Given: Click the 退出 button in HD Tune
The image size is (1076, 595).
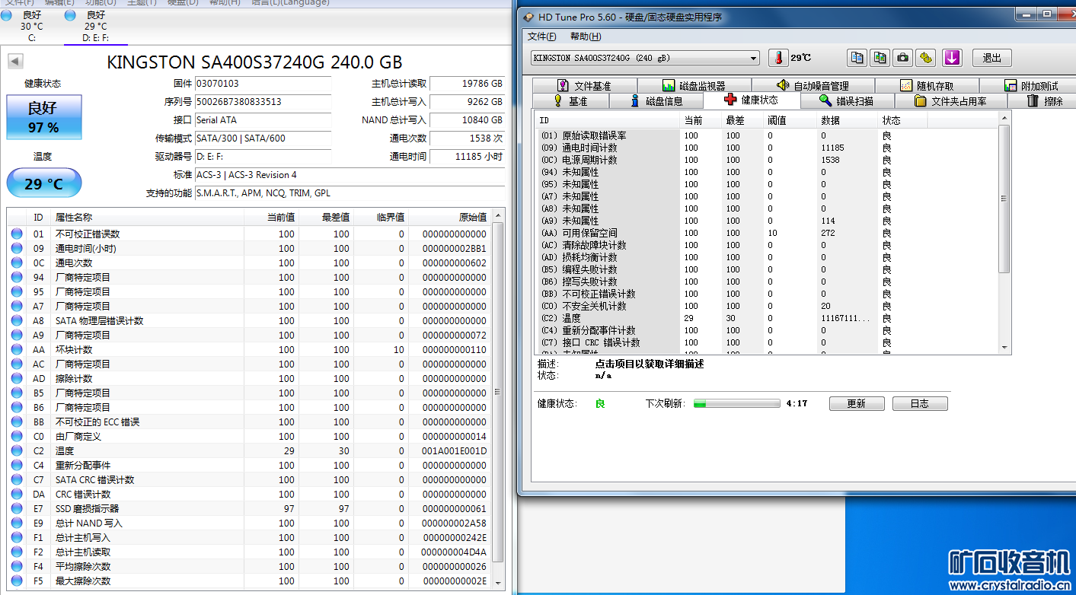Looking at the screenshot, I should click(x=991, y=58).
